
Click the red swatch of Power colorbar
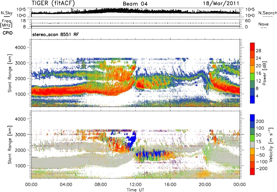click(x=252, y=46)
